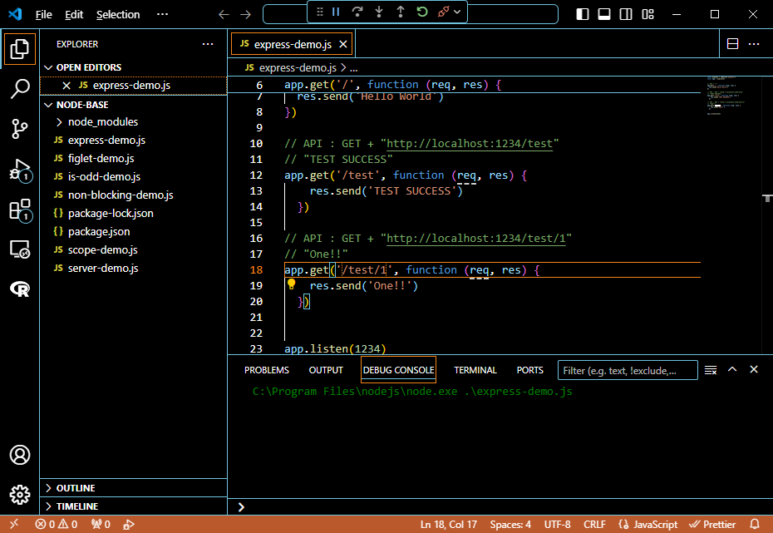Switch to the OUTPUT tab
The height and width of the screenshot is (533, 773).
pos(326,370)
